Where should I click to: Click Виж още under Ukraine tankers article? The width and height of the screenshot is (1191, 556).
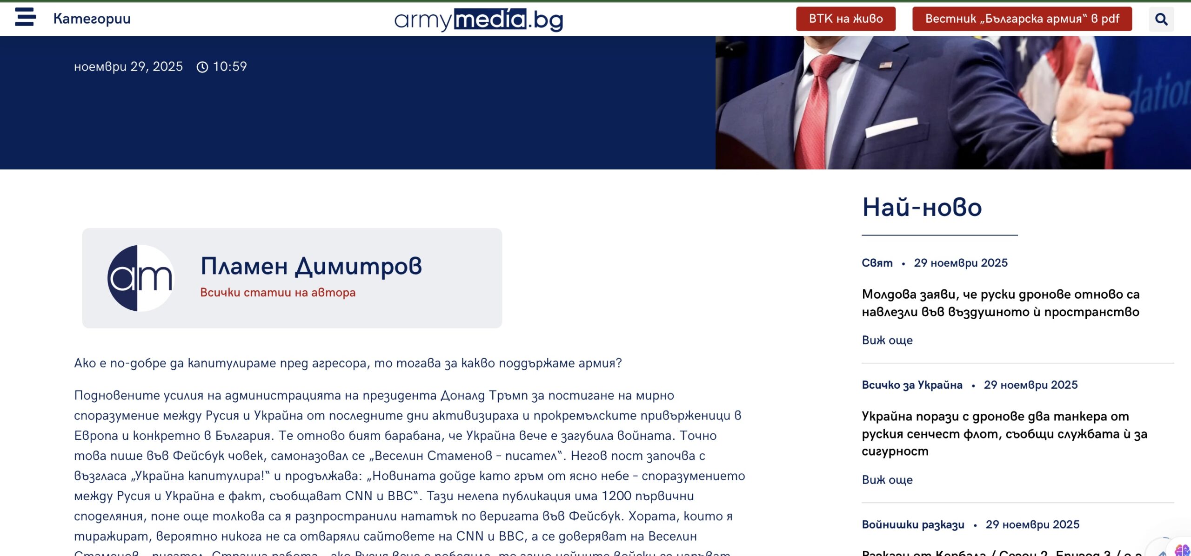click(x=887, y=479)
